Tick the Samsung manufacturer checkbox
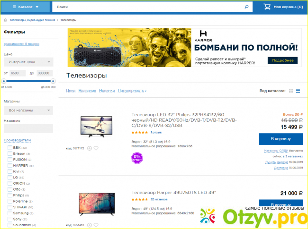The width and height of the screenshot is (308, 229). tap(10, 213)
